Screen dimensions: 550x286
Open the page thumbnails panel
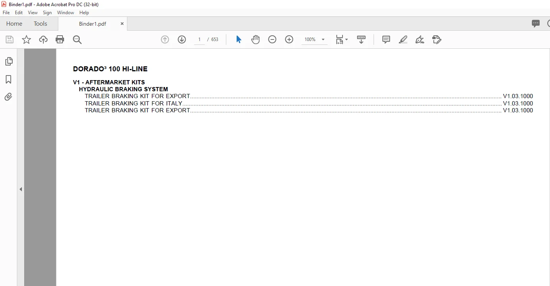pyautogui.click(x=8, y=61)
